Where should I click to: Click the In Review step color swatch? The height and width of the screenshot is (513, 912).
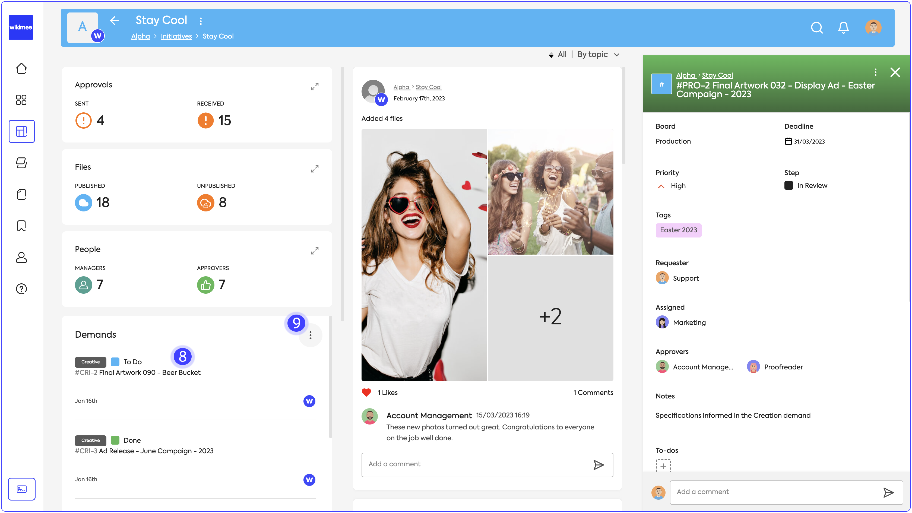[x=788, y=185]
